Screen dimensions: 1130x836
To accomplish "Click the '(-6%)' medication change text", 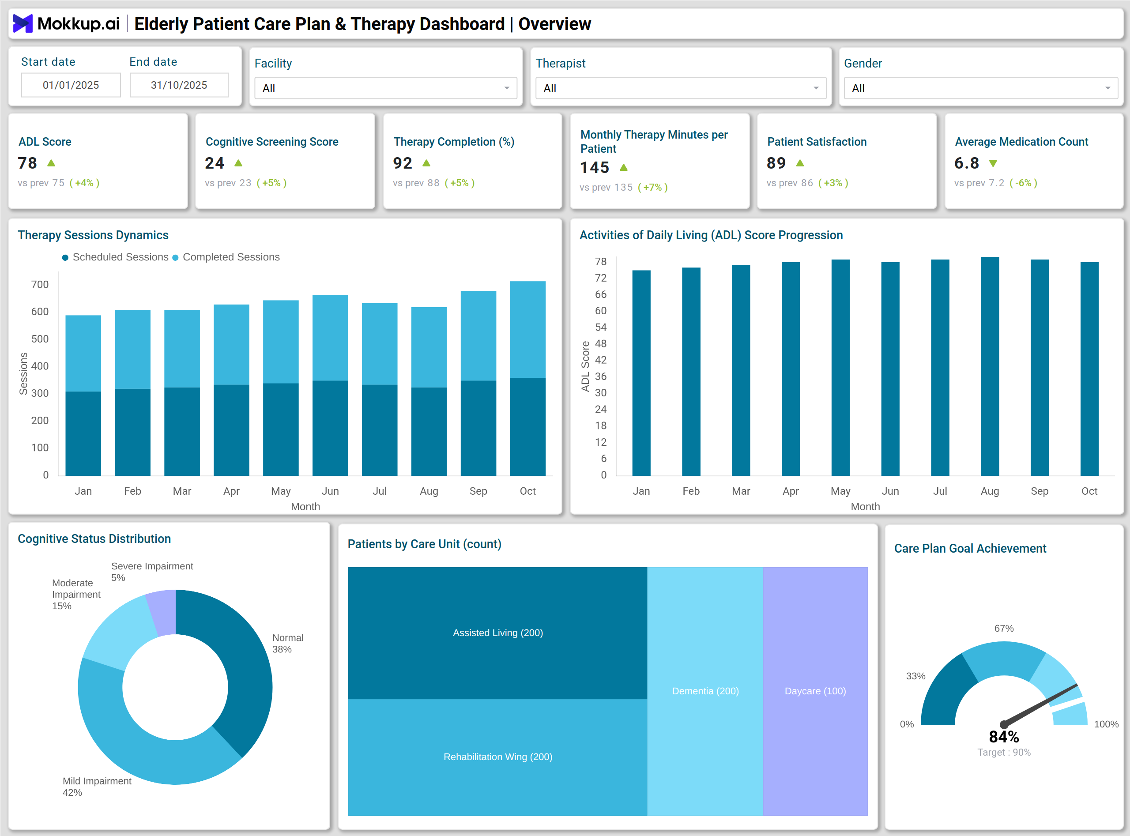I will click(1023, 183).
